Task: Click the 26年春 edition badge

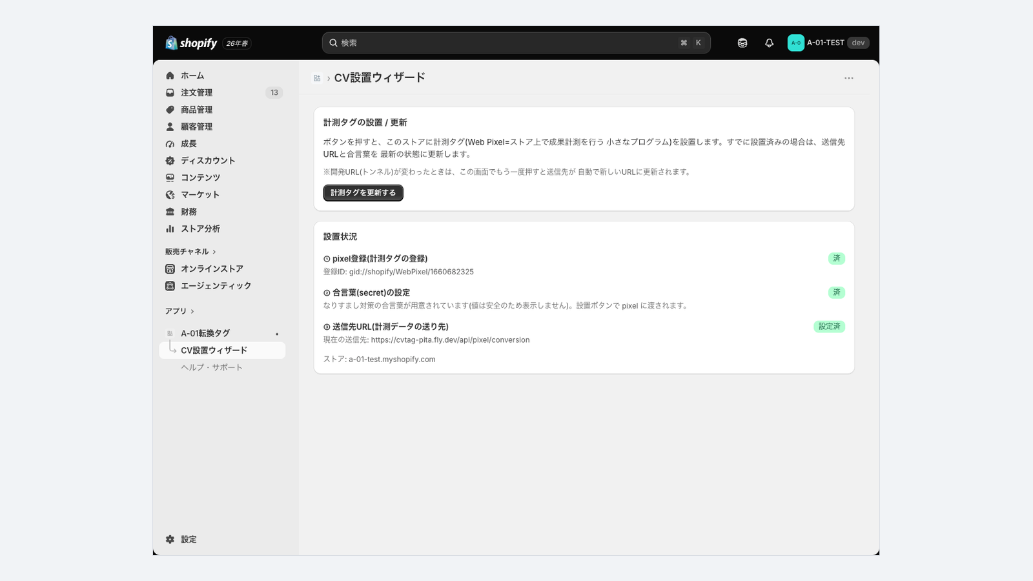Action: 237,43
